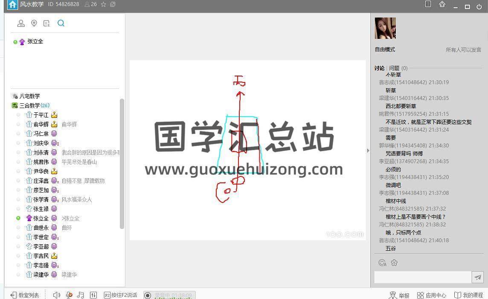The image size is (488, 299).
Task: Open the list panel icon in title bar
Action: coord(428,4)
